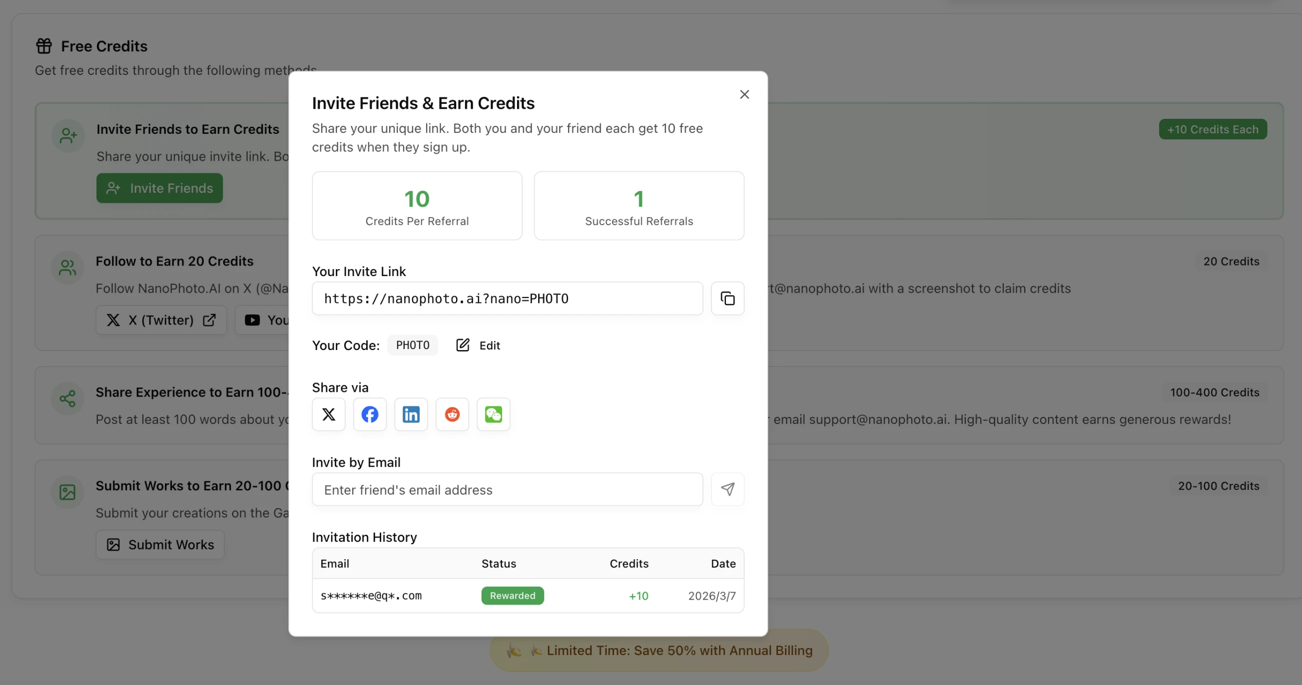Click the friend's email address field
This screenshot has height=685, width=1302.
pos(507,489)
